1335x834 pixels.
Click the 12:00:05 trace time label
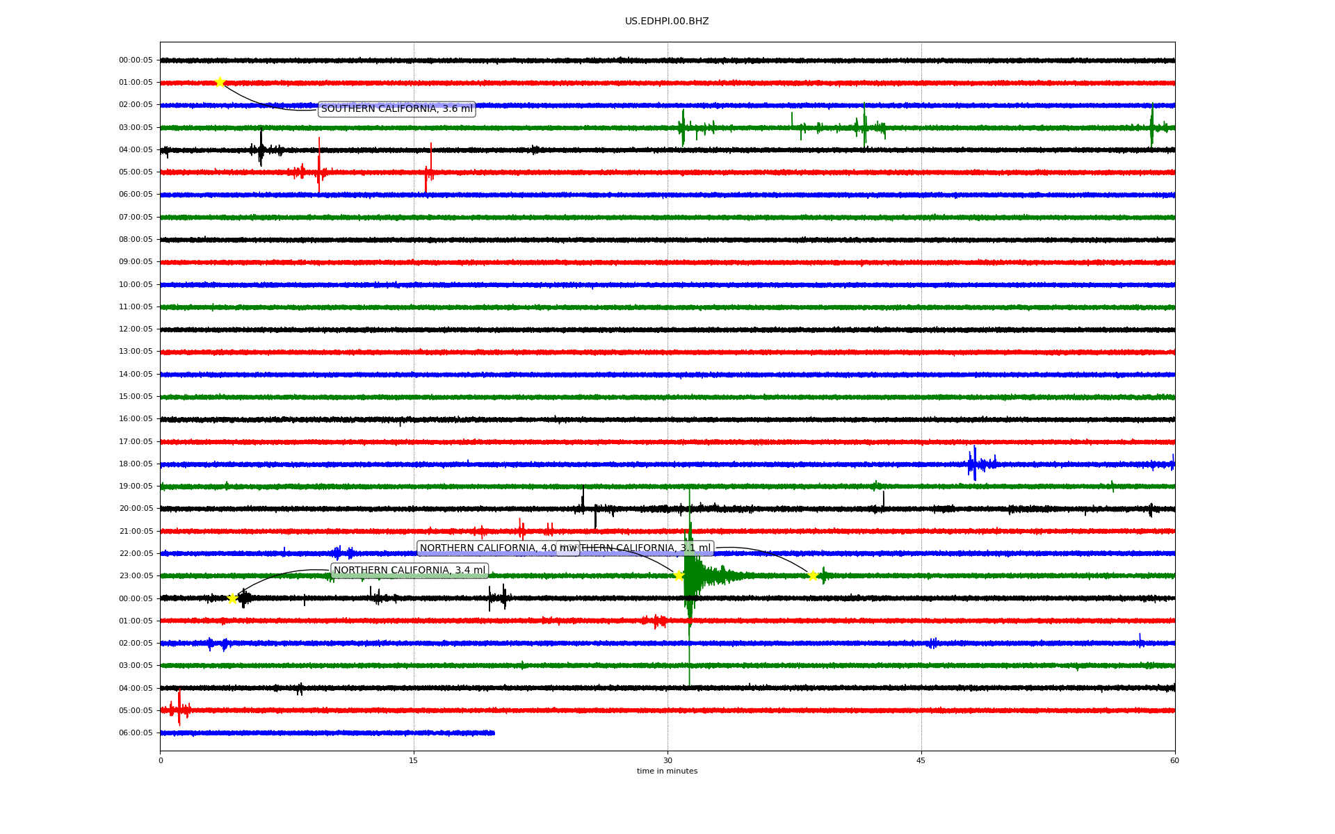pos(136,329)
